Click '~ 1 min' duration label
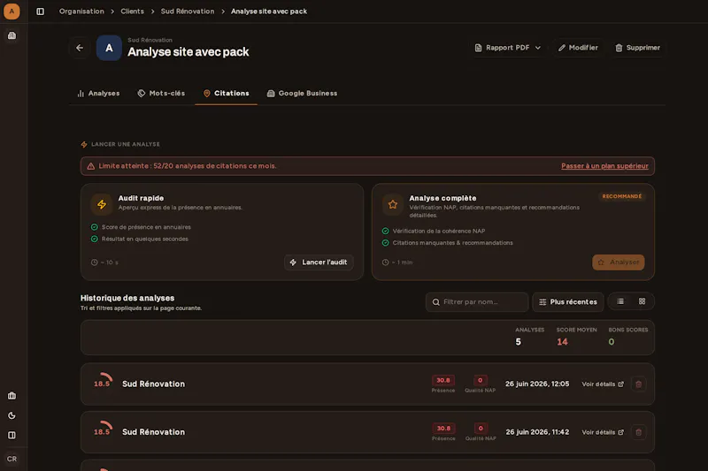The width and height of the screenshot is (708, 471). point(397,262)
